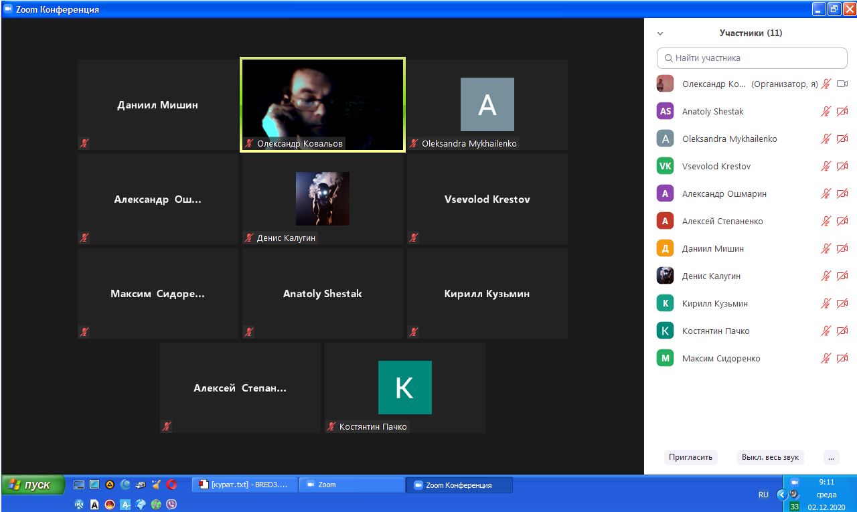Expand hidden system tray icons arrow
The height and width of the screenshot is (512, 857).
pos(781,495)
